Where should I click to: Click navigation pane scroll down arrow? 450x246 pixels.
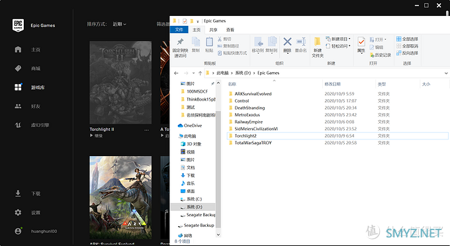218,235
